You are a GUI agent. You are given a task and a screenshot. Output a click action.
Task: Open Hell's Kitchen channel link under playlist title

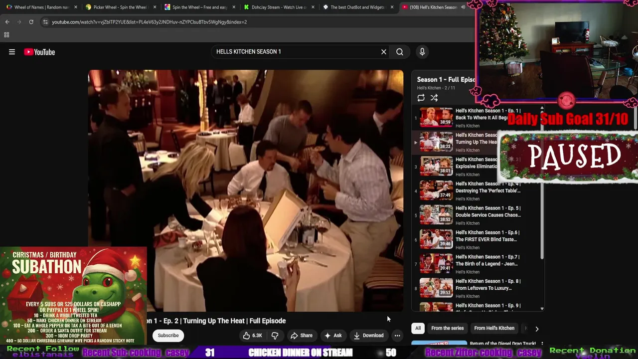point(429,88)
